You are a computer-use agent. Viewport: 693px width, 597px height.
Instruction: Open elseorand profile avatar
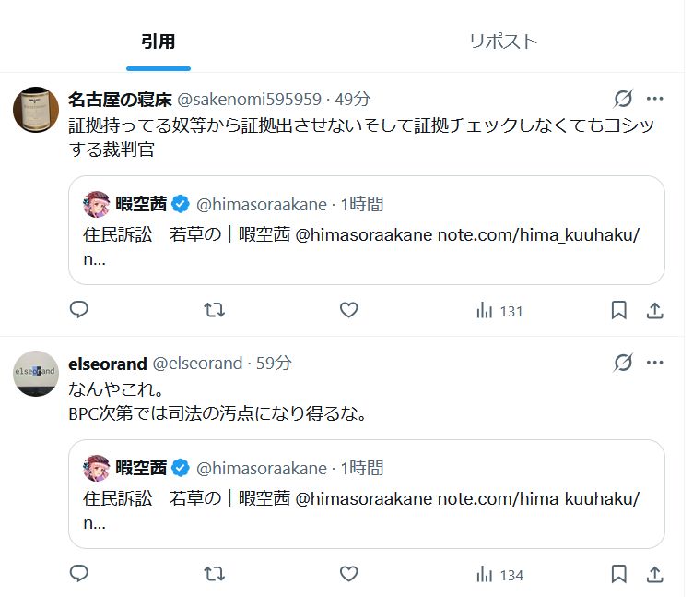(x=36, y=374)
